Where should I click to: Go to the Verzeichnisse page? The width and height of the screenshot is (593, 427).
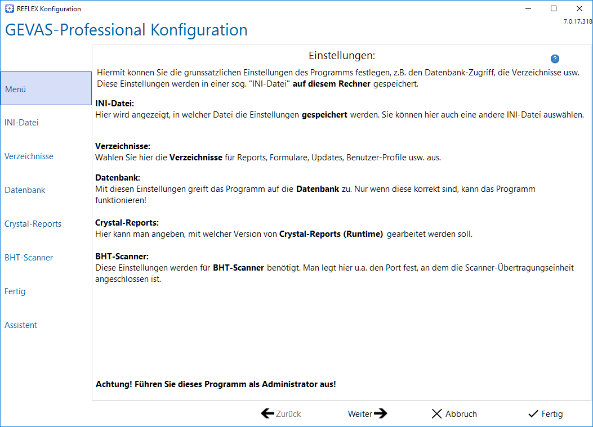pyautogui.click(x=29, y=156)
